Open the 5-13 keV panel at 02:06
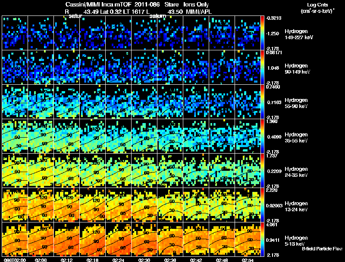The width and height of the screenshot is (345, 262). [41, 239]
